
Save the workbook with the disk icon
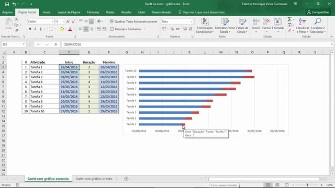pyautogui.click(x=7, y=4)
